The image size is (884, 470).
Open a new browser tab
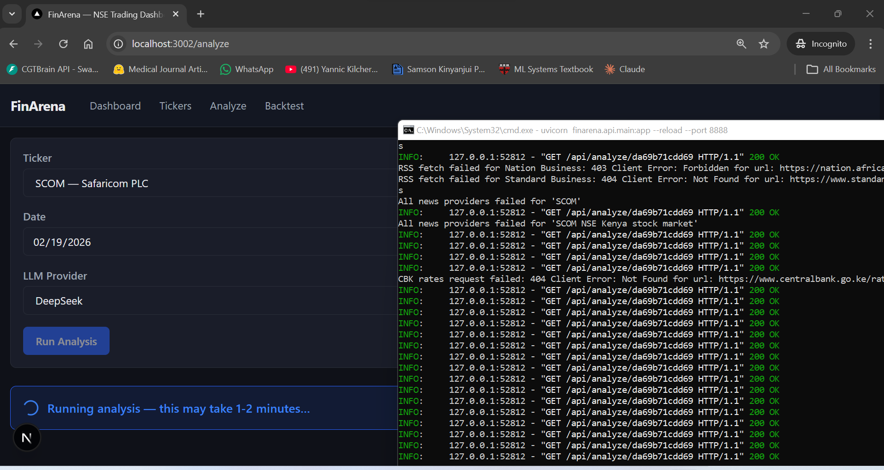[x=201, y=14]
